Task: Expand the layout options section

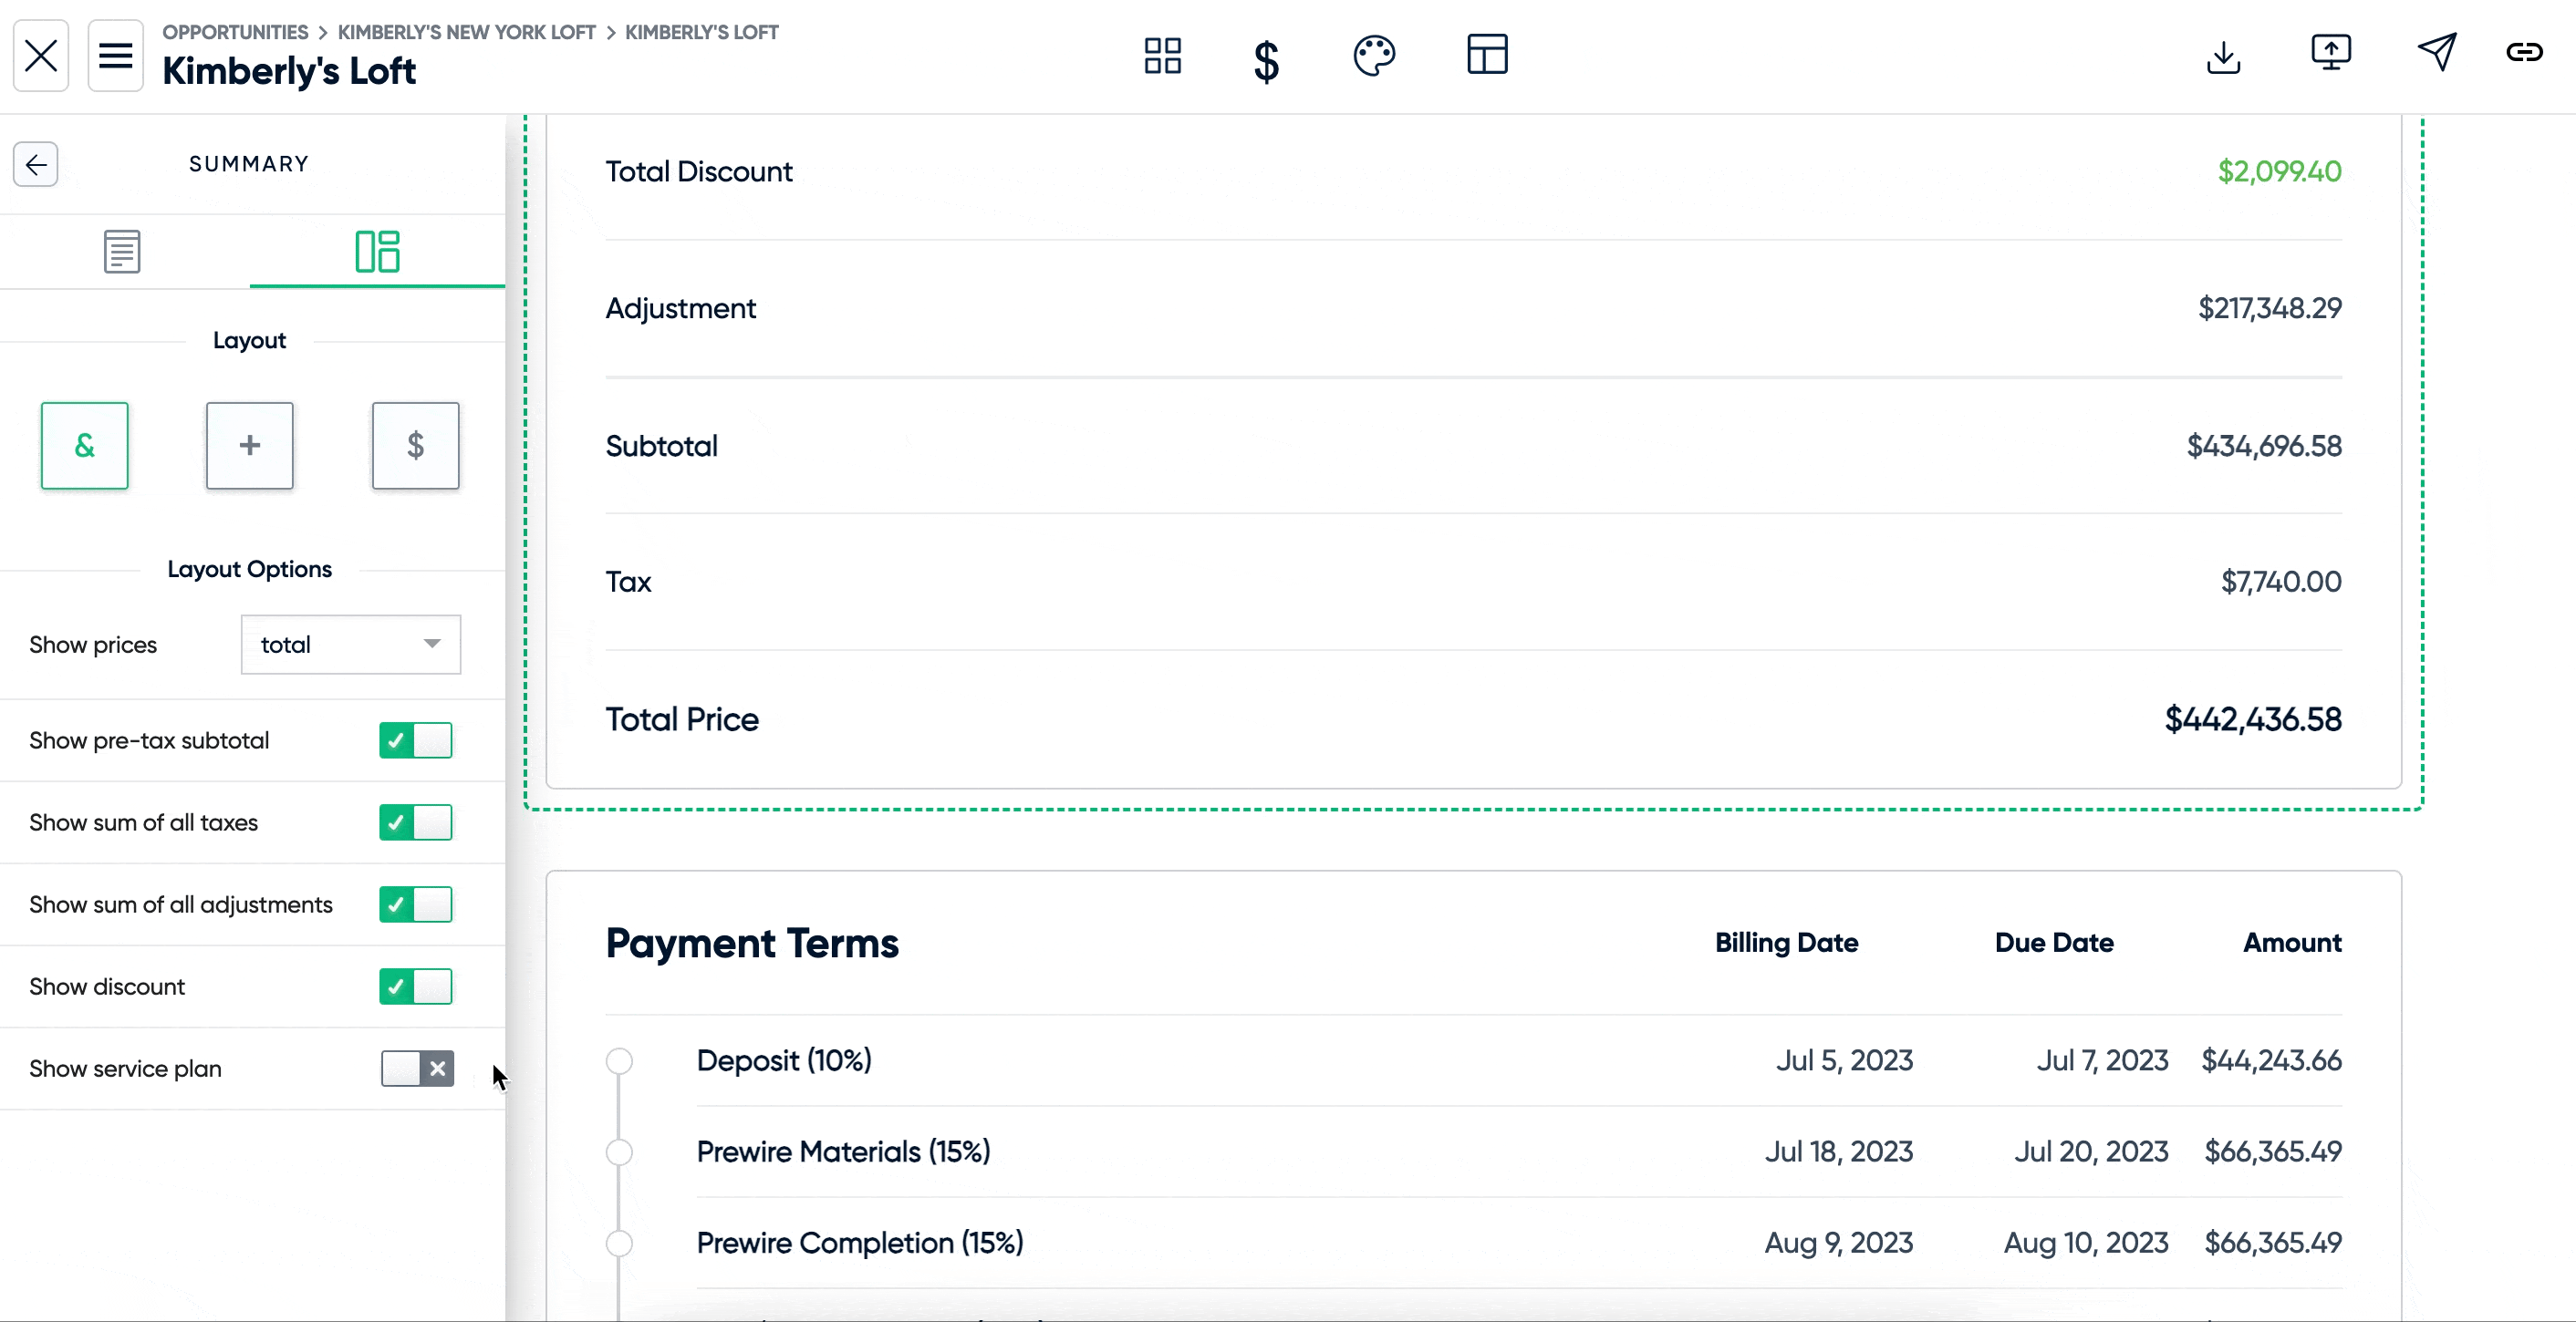Action: coord(250,568)
